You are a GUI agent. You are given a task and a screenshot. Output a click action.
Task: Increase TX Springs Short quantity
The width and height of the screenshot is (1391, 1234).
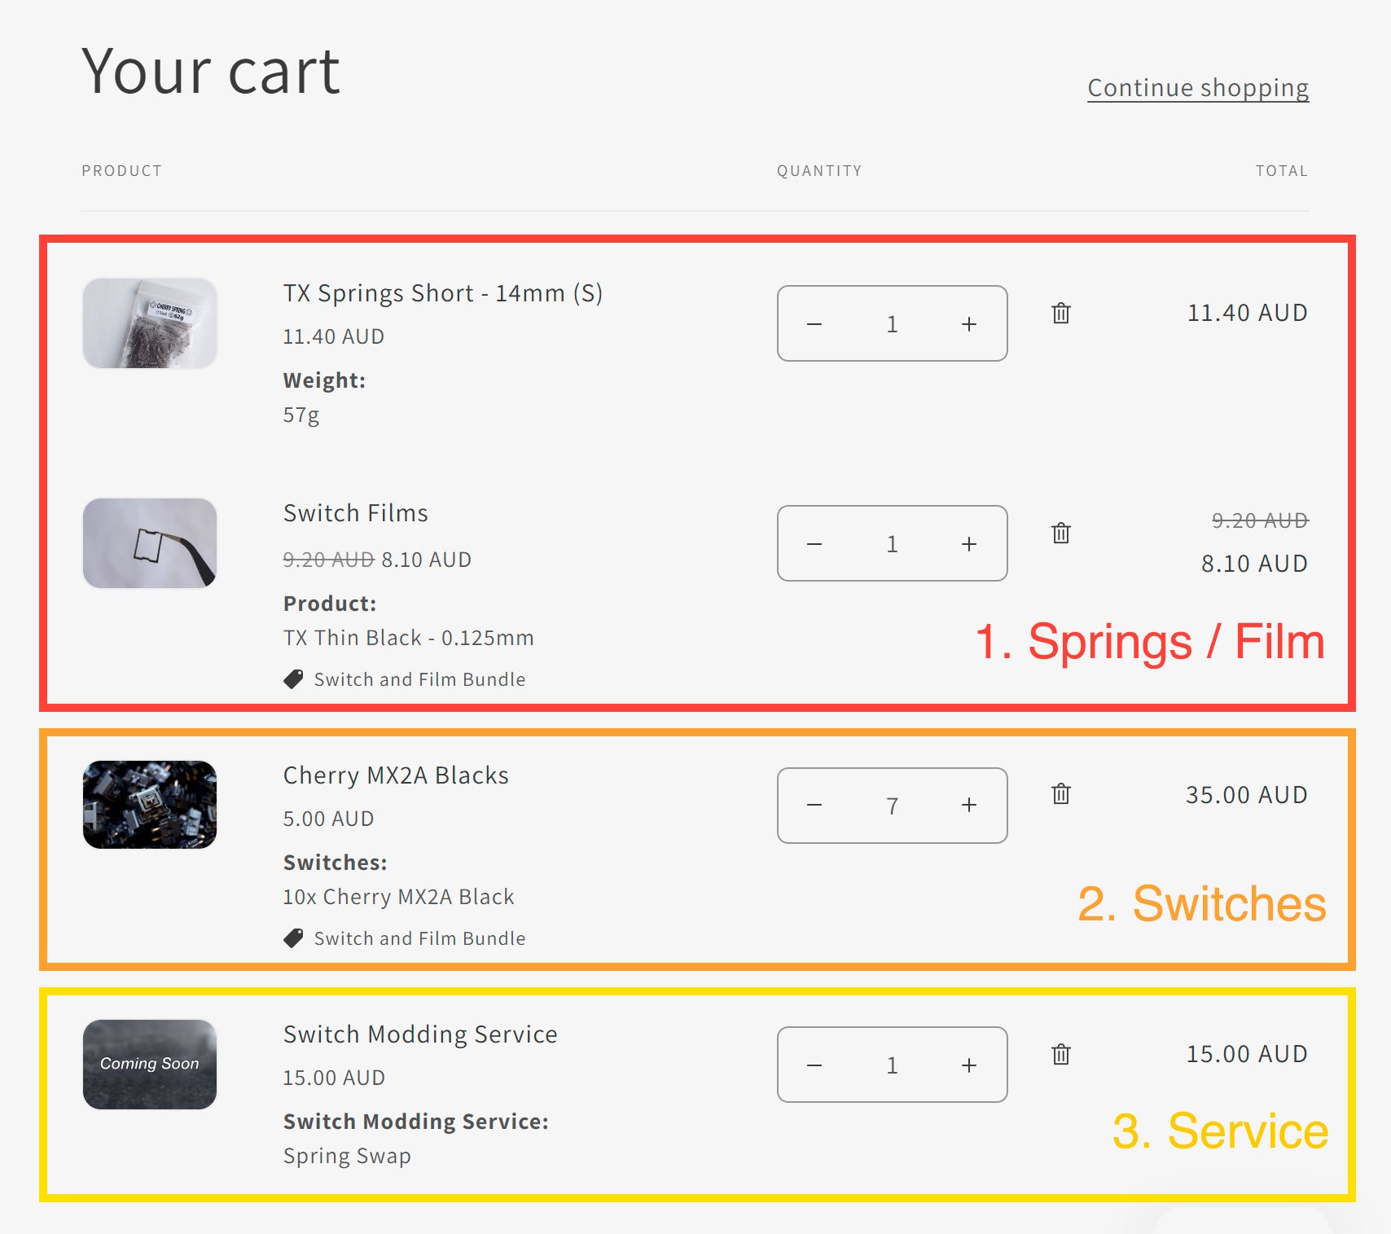[x=968, y=324]
